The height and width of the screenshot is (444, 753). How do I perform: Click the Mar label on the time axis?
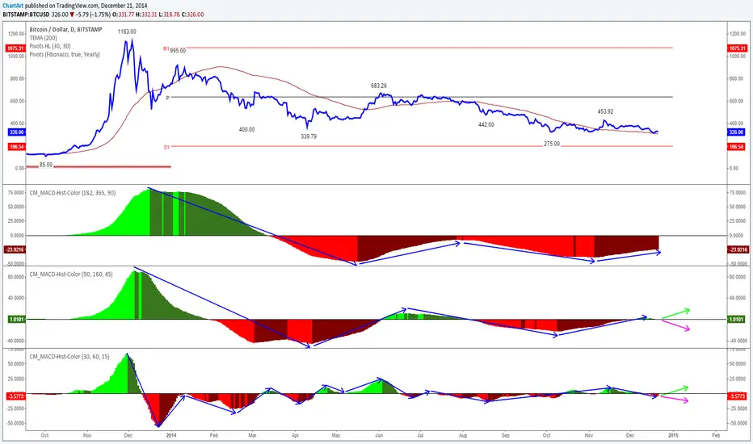252,435
